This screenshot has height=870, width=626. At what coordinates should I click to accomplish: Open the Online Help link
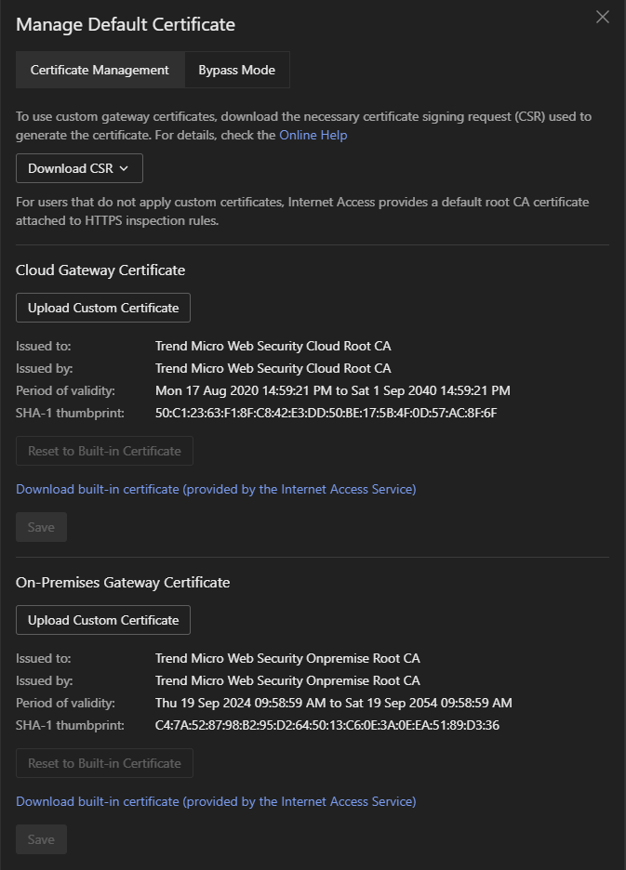pos(313,135)
